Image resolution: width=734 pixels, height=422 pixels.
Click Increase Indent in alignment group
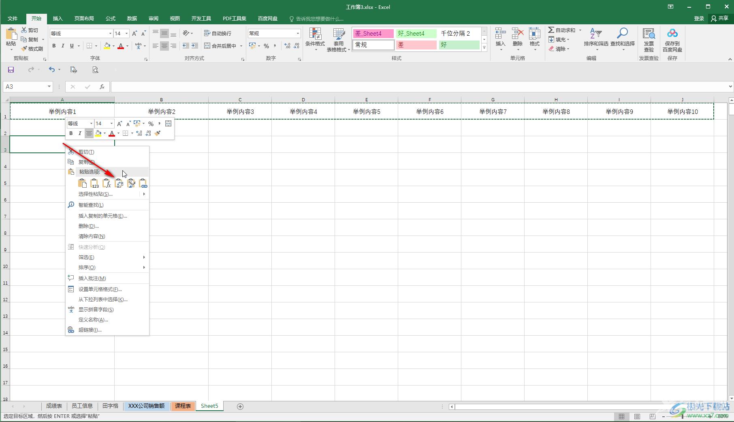click(x=195, y=46)
